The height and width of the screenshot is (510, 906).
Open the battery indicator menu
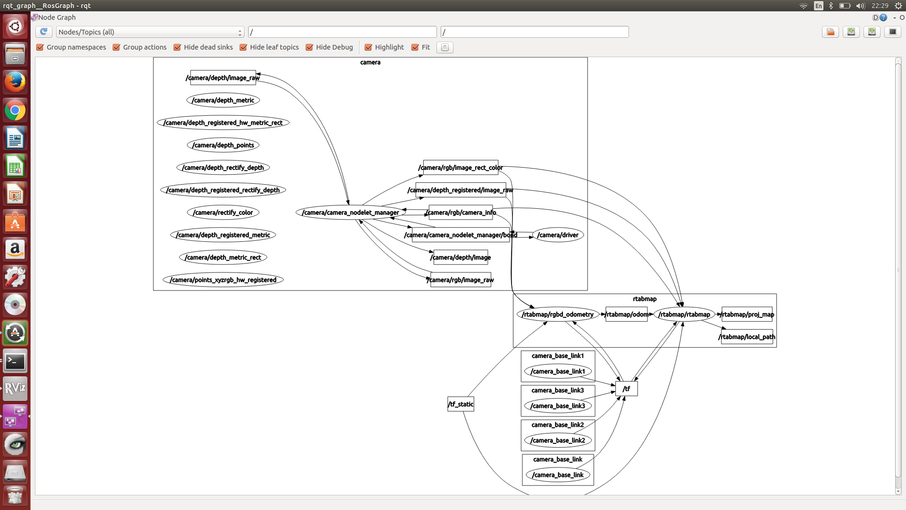(845, 6)
